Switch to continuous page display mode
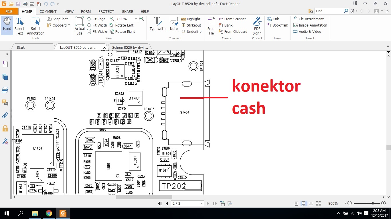The image size is (391, 219). (x=304, y=203)
